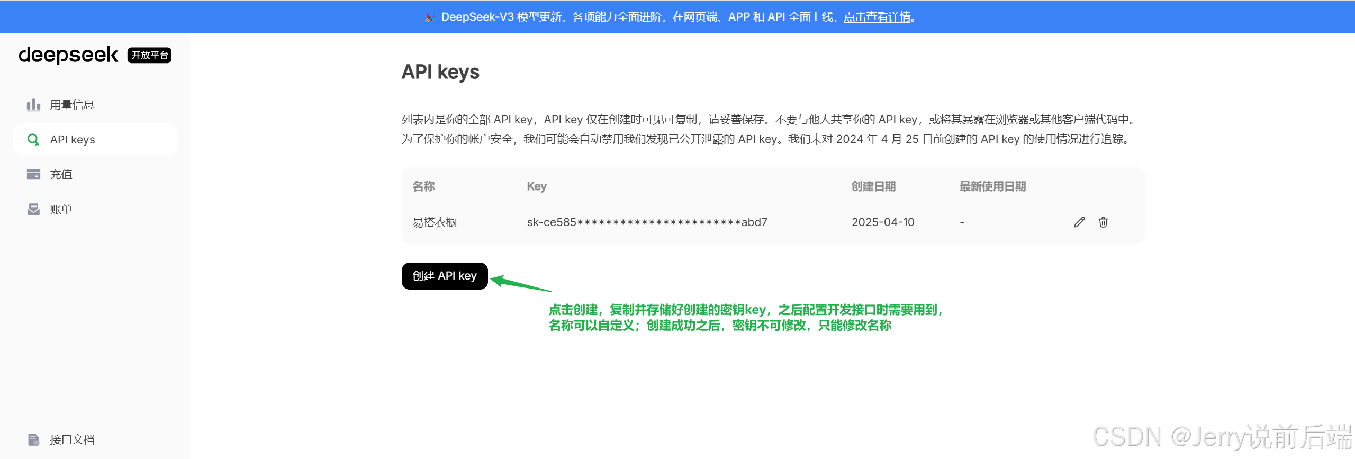Click the Key column header
The width and height of the screenshot is (1355, 459).
[537, 186]
